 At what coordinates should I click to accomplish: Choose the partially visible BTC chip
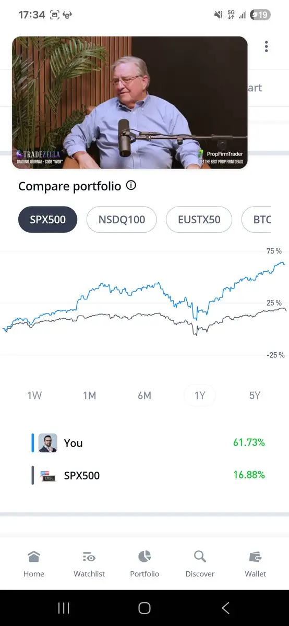click(x=257, y=220)
